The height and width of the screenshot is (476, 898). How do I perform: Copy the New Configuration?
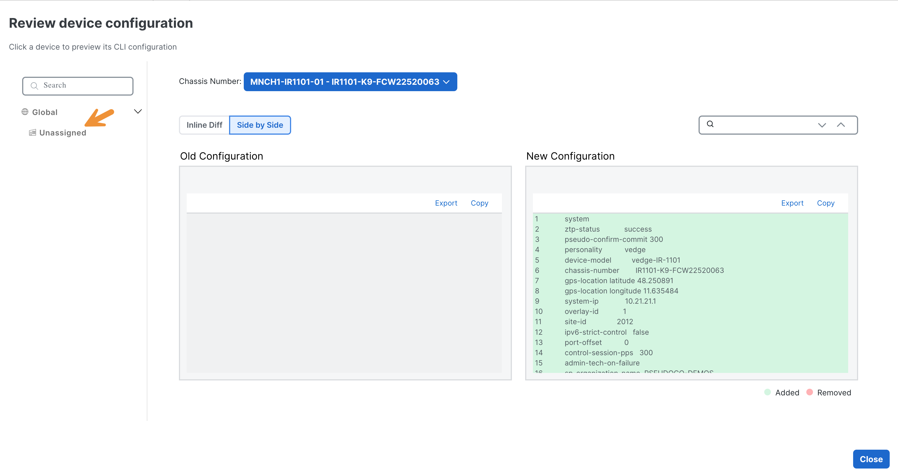tap(825, 203)
